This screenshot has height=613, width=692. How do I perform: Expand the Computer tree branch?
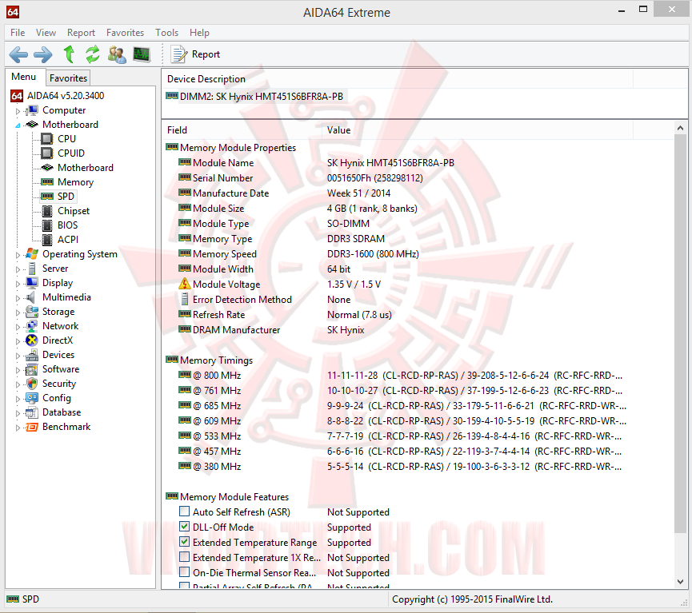(18, 111)
